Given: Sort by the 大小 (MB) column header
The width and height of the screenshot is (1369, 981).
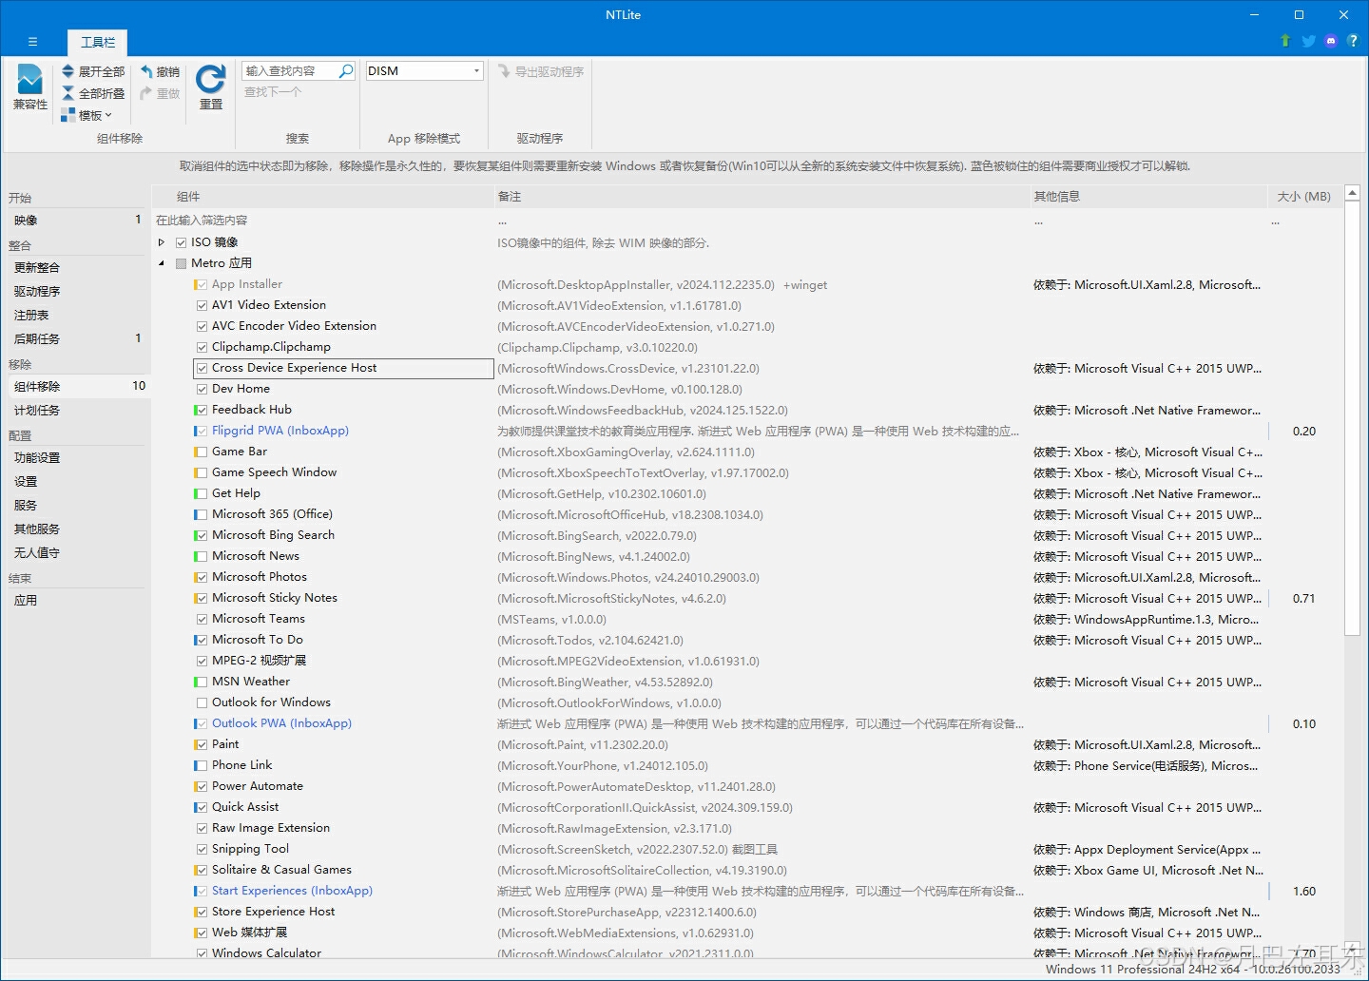Looking at the screenshot, I should click(x=1304, y=196).
